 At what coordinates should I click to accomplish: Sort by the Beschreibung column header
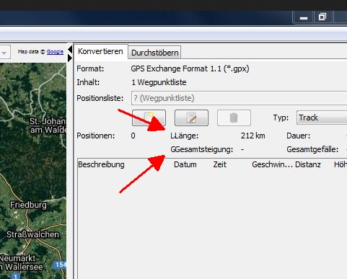pyautogui.click(x=101, y=164)
